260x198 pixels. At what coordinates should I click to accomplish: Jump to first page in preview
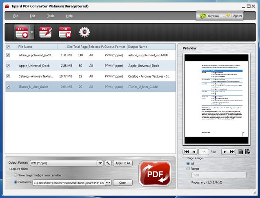[x=187, y=152]
